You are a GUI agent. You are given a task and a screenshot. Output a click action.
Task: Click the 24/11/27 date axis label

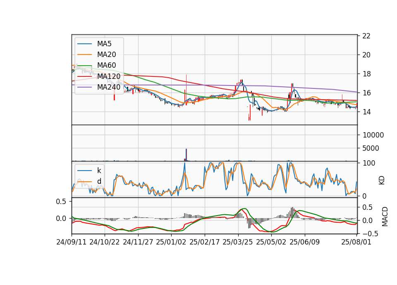[x=138, y=242]
